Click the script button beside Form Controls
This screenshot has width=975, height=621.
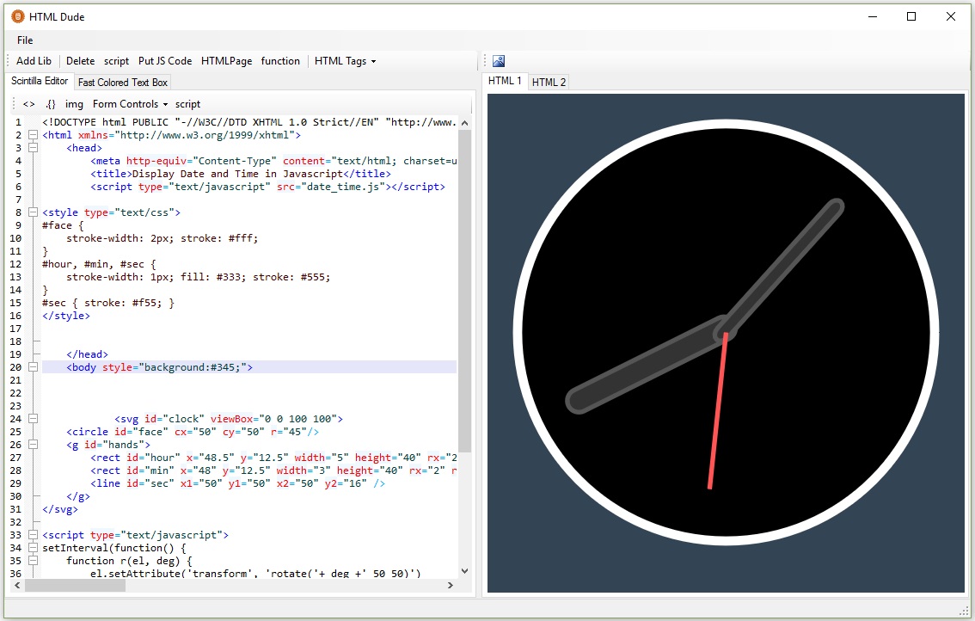point(187,104)
